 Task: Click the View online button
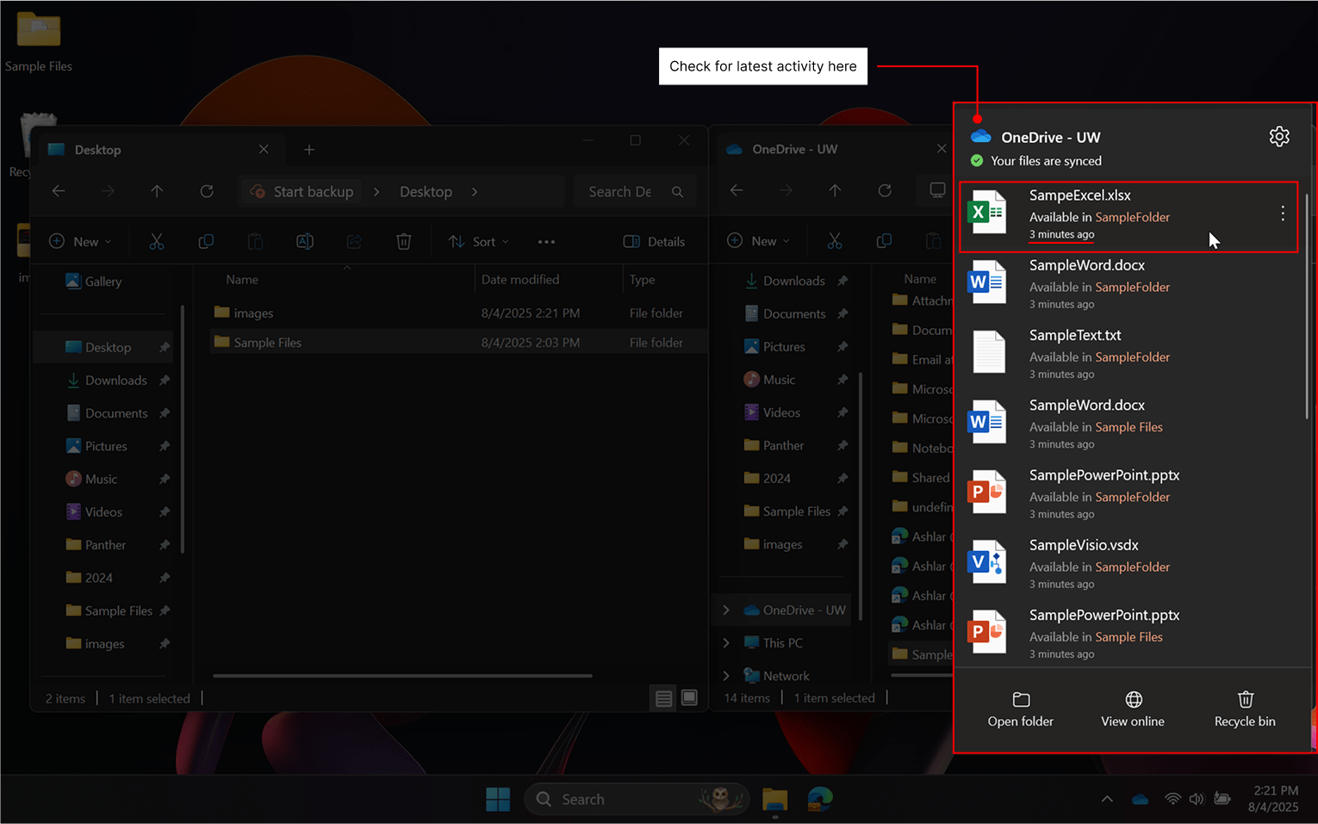click(x=1133, y=708)
